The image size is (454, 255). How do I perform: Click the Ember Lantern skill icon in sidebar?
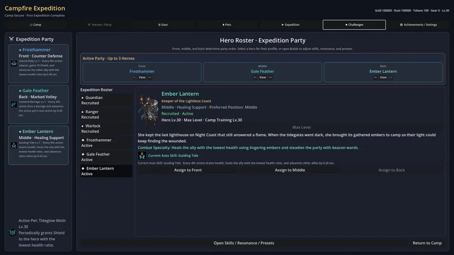14,145
